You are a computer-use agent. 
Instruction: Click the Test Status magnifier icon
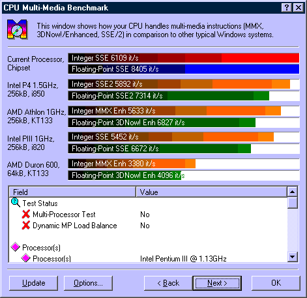tap(16, 203)
